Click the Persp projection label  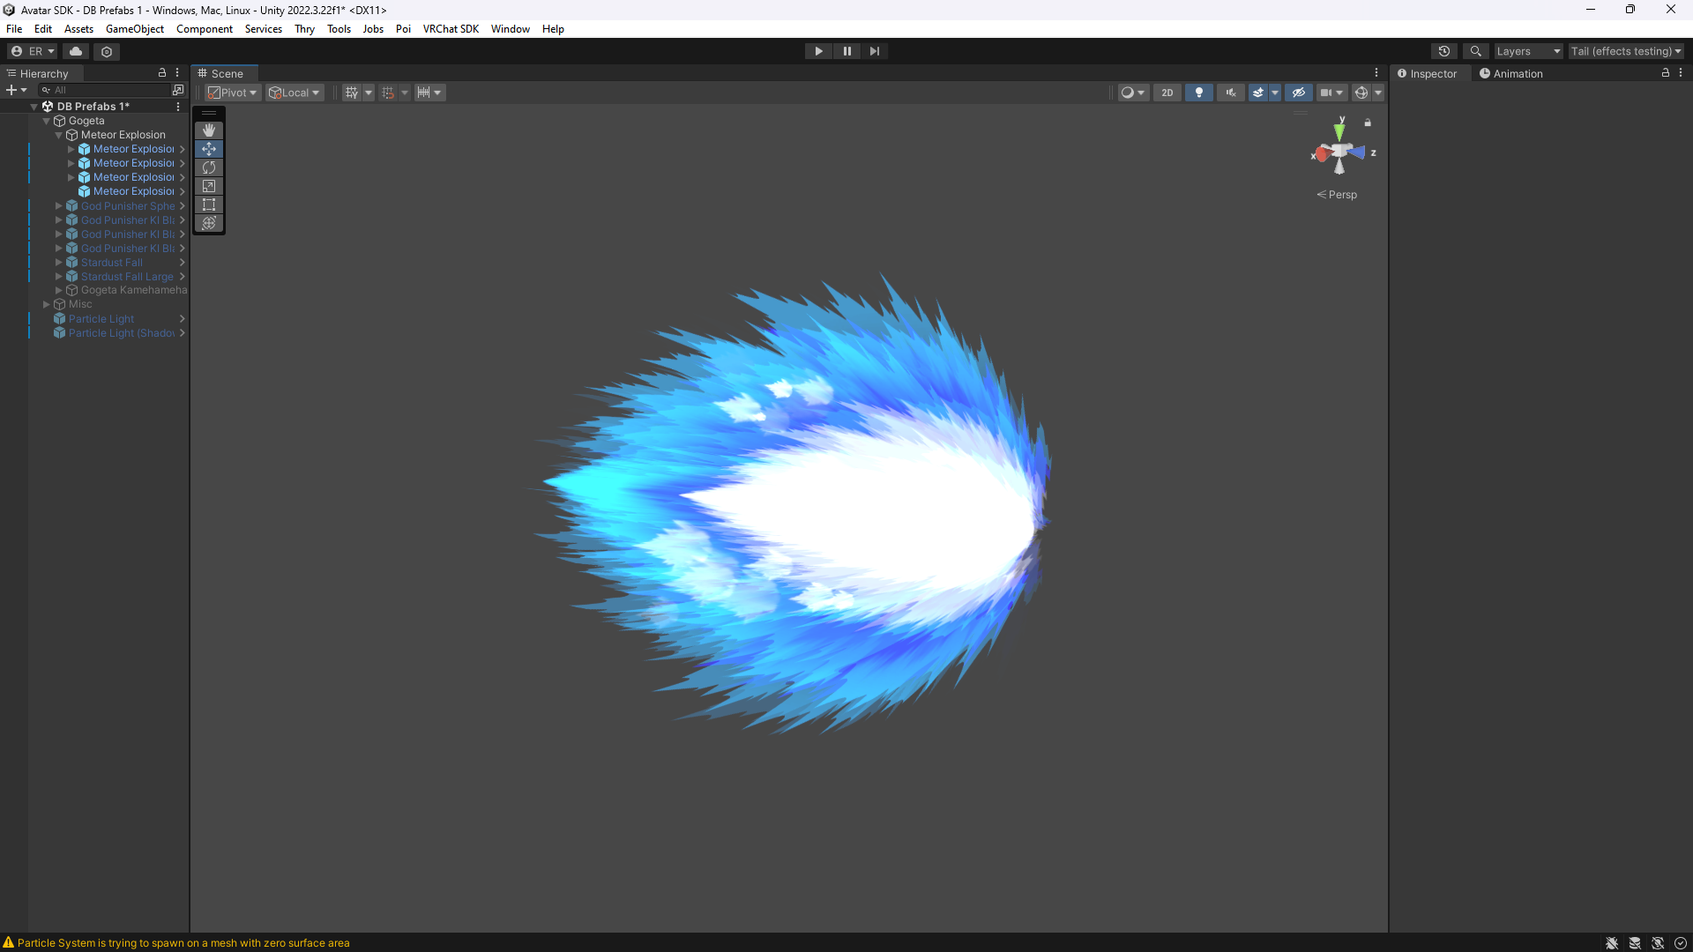(1342, 195)
